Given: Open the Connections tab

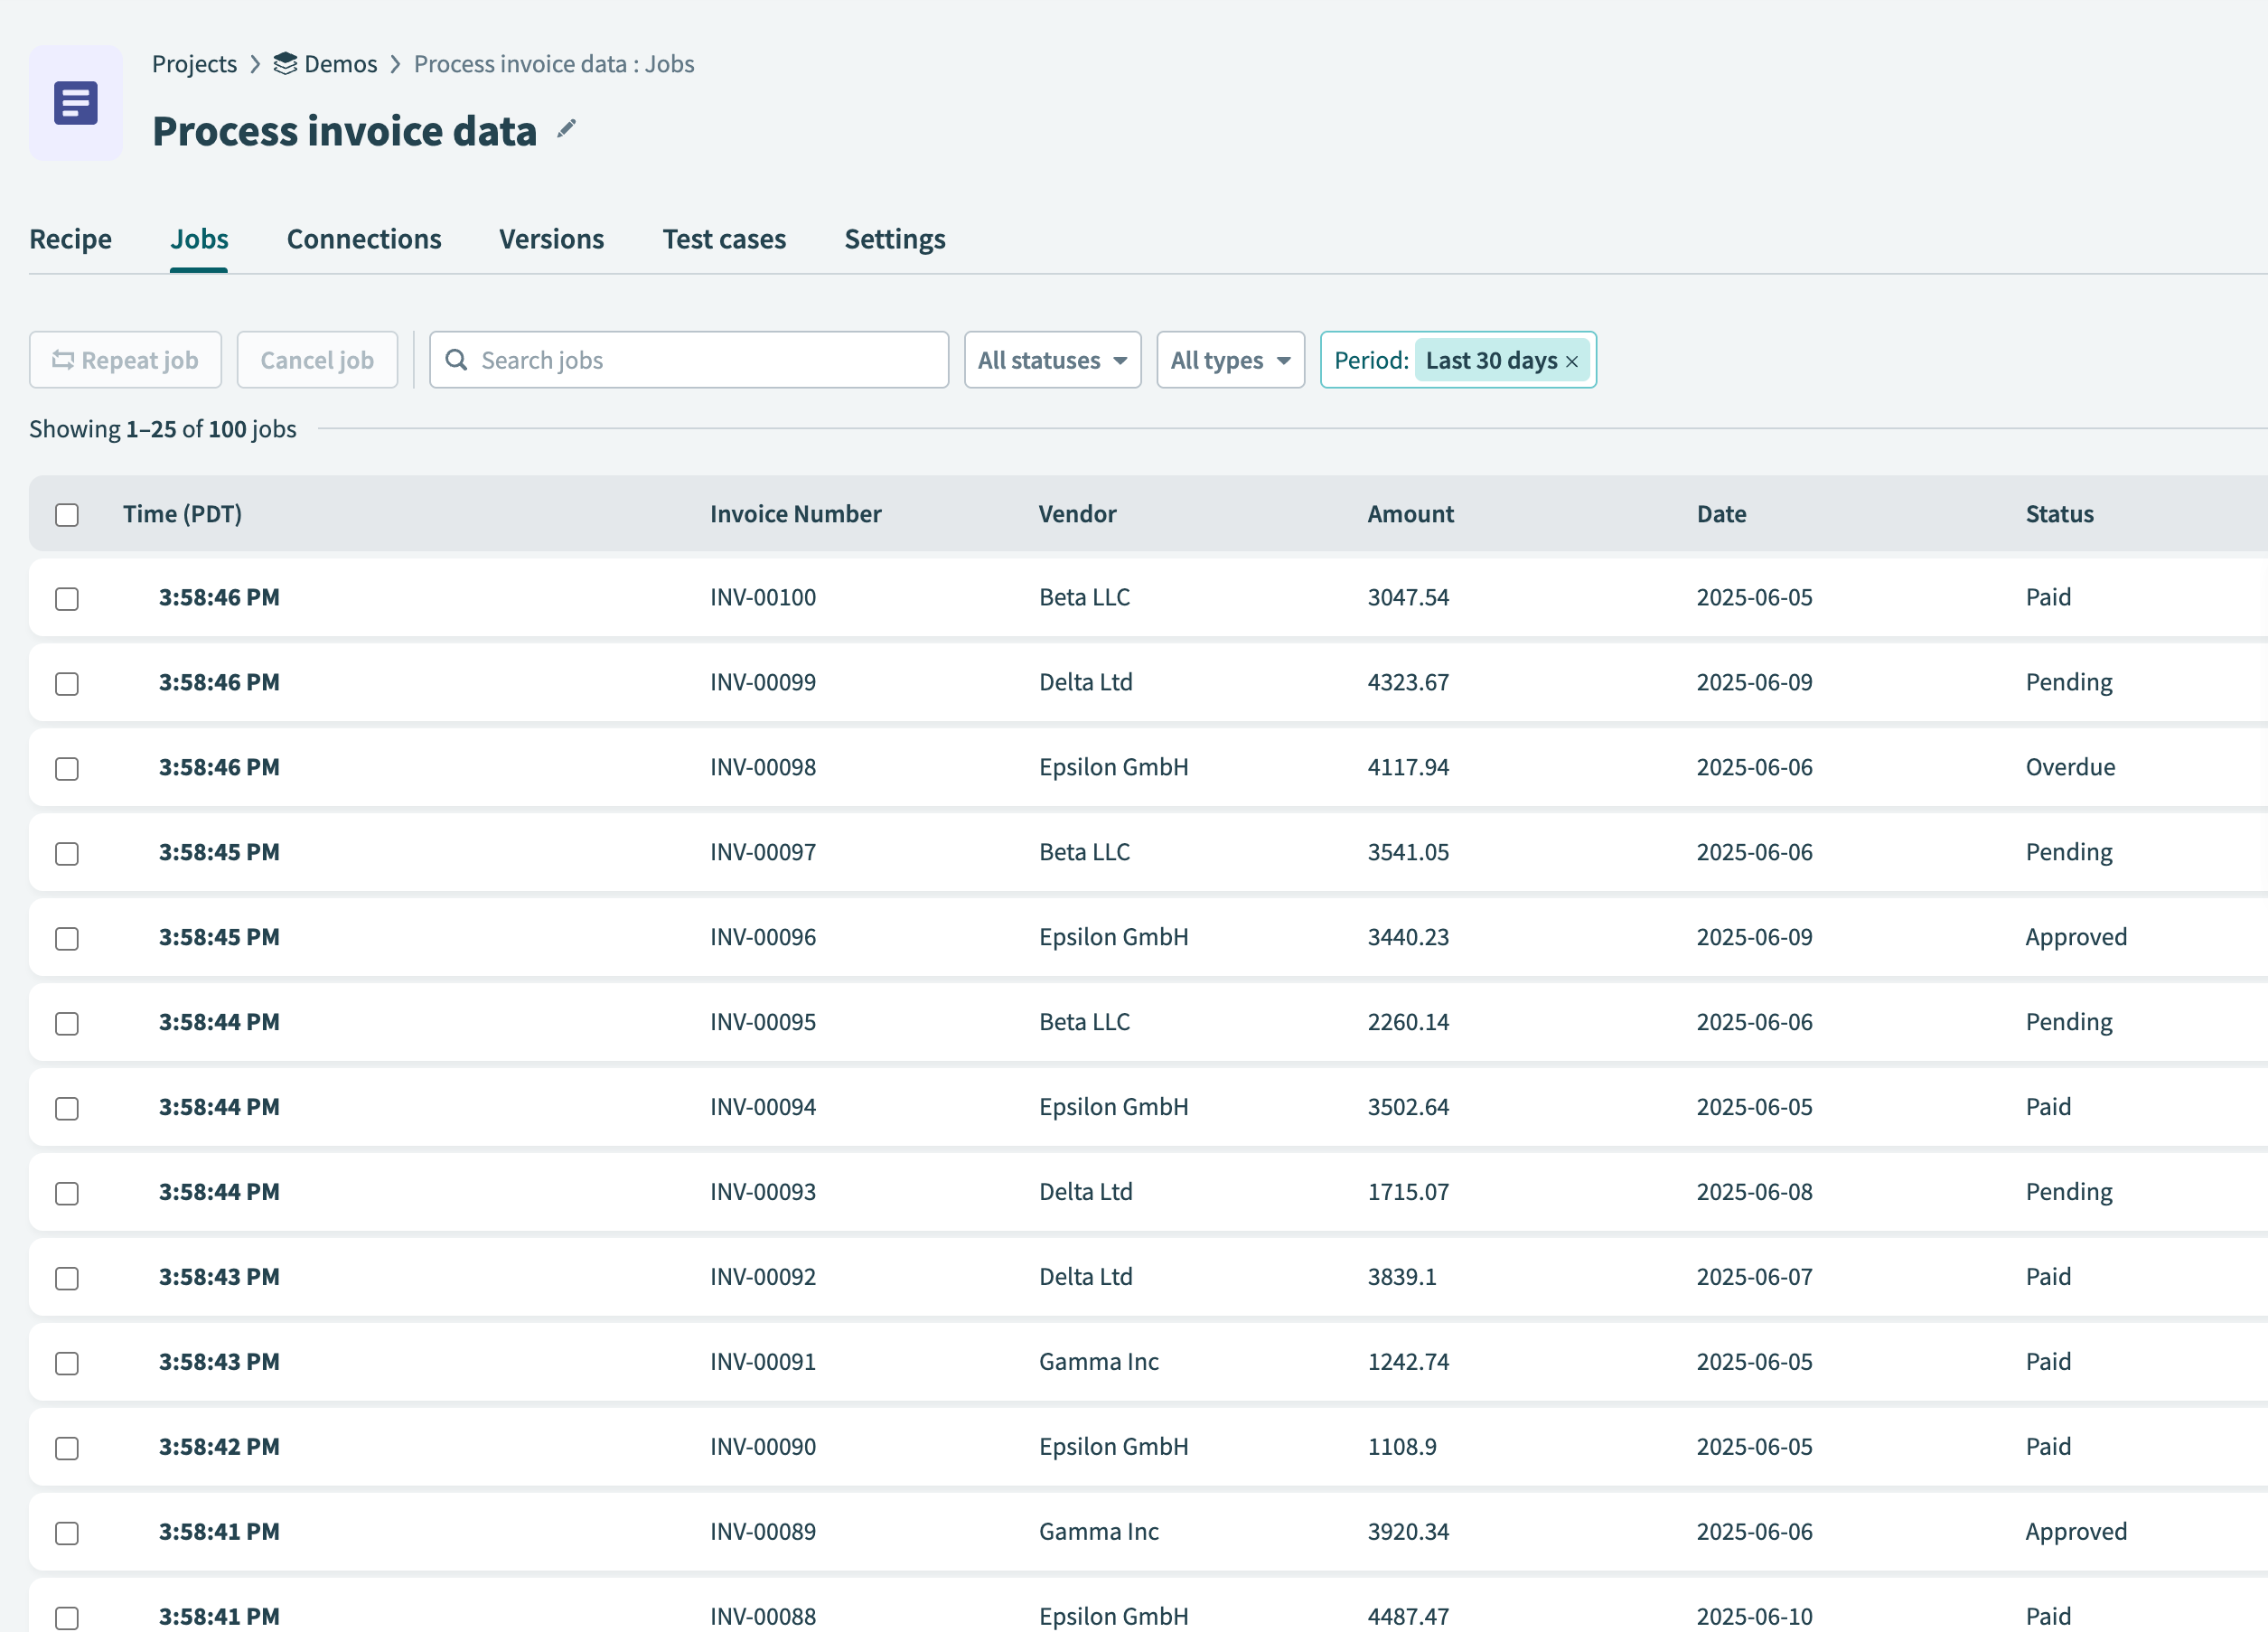Looking at the screenshot, I should (x=364, y=239).
